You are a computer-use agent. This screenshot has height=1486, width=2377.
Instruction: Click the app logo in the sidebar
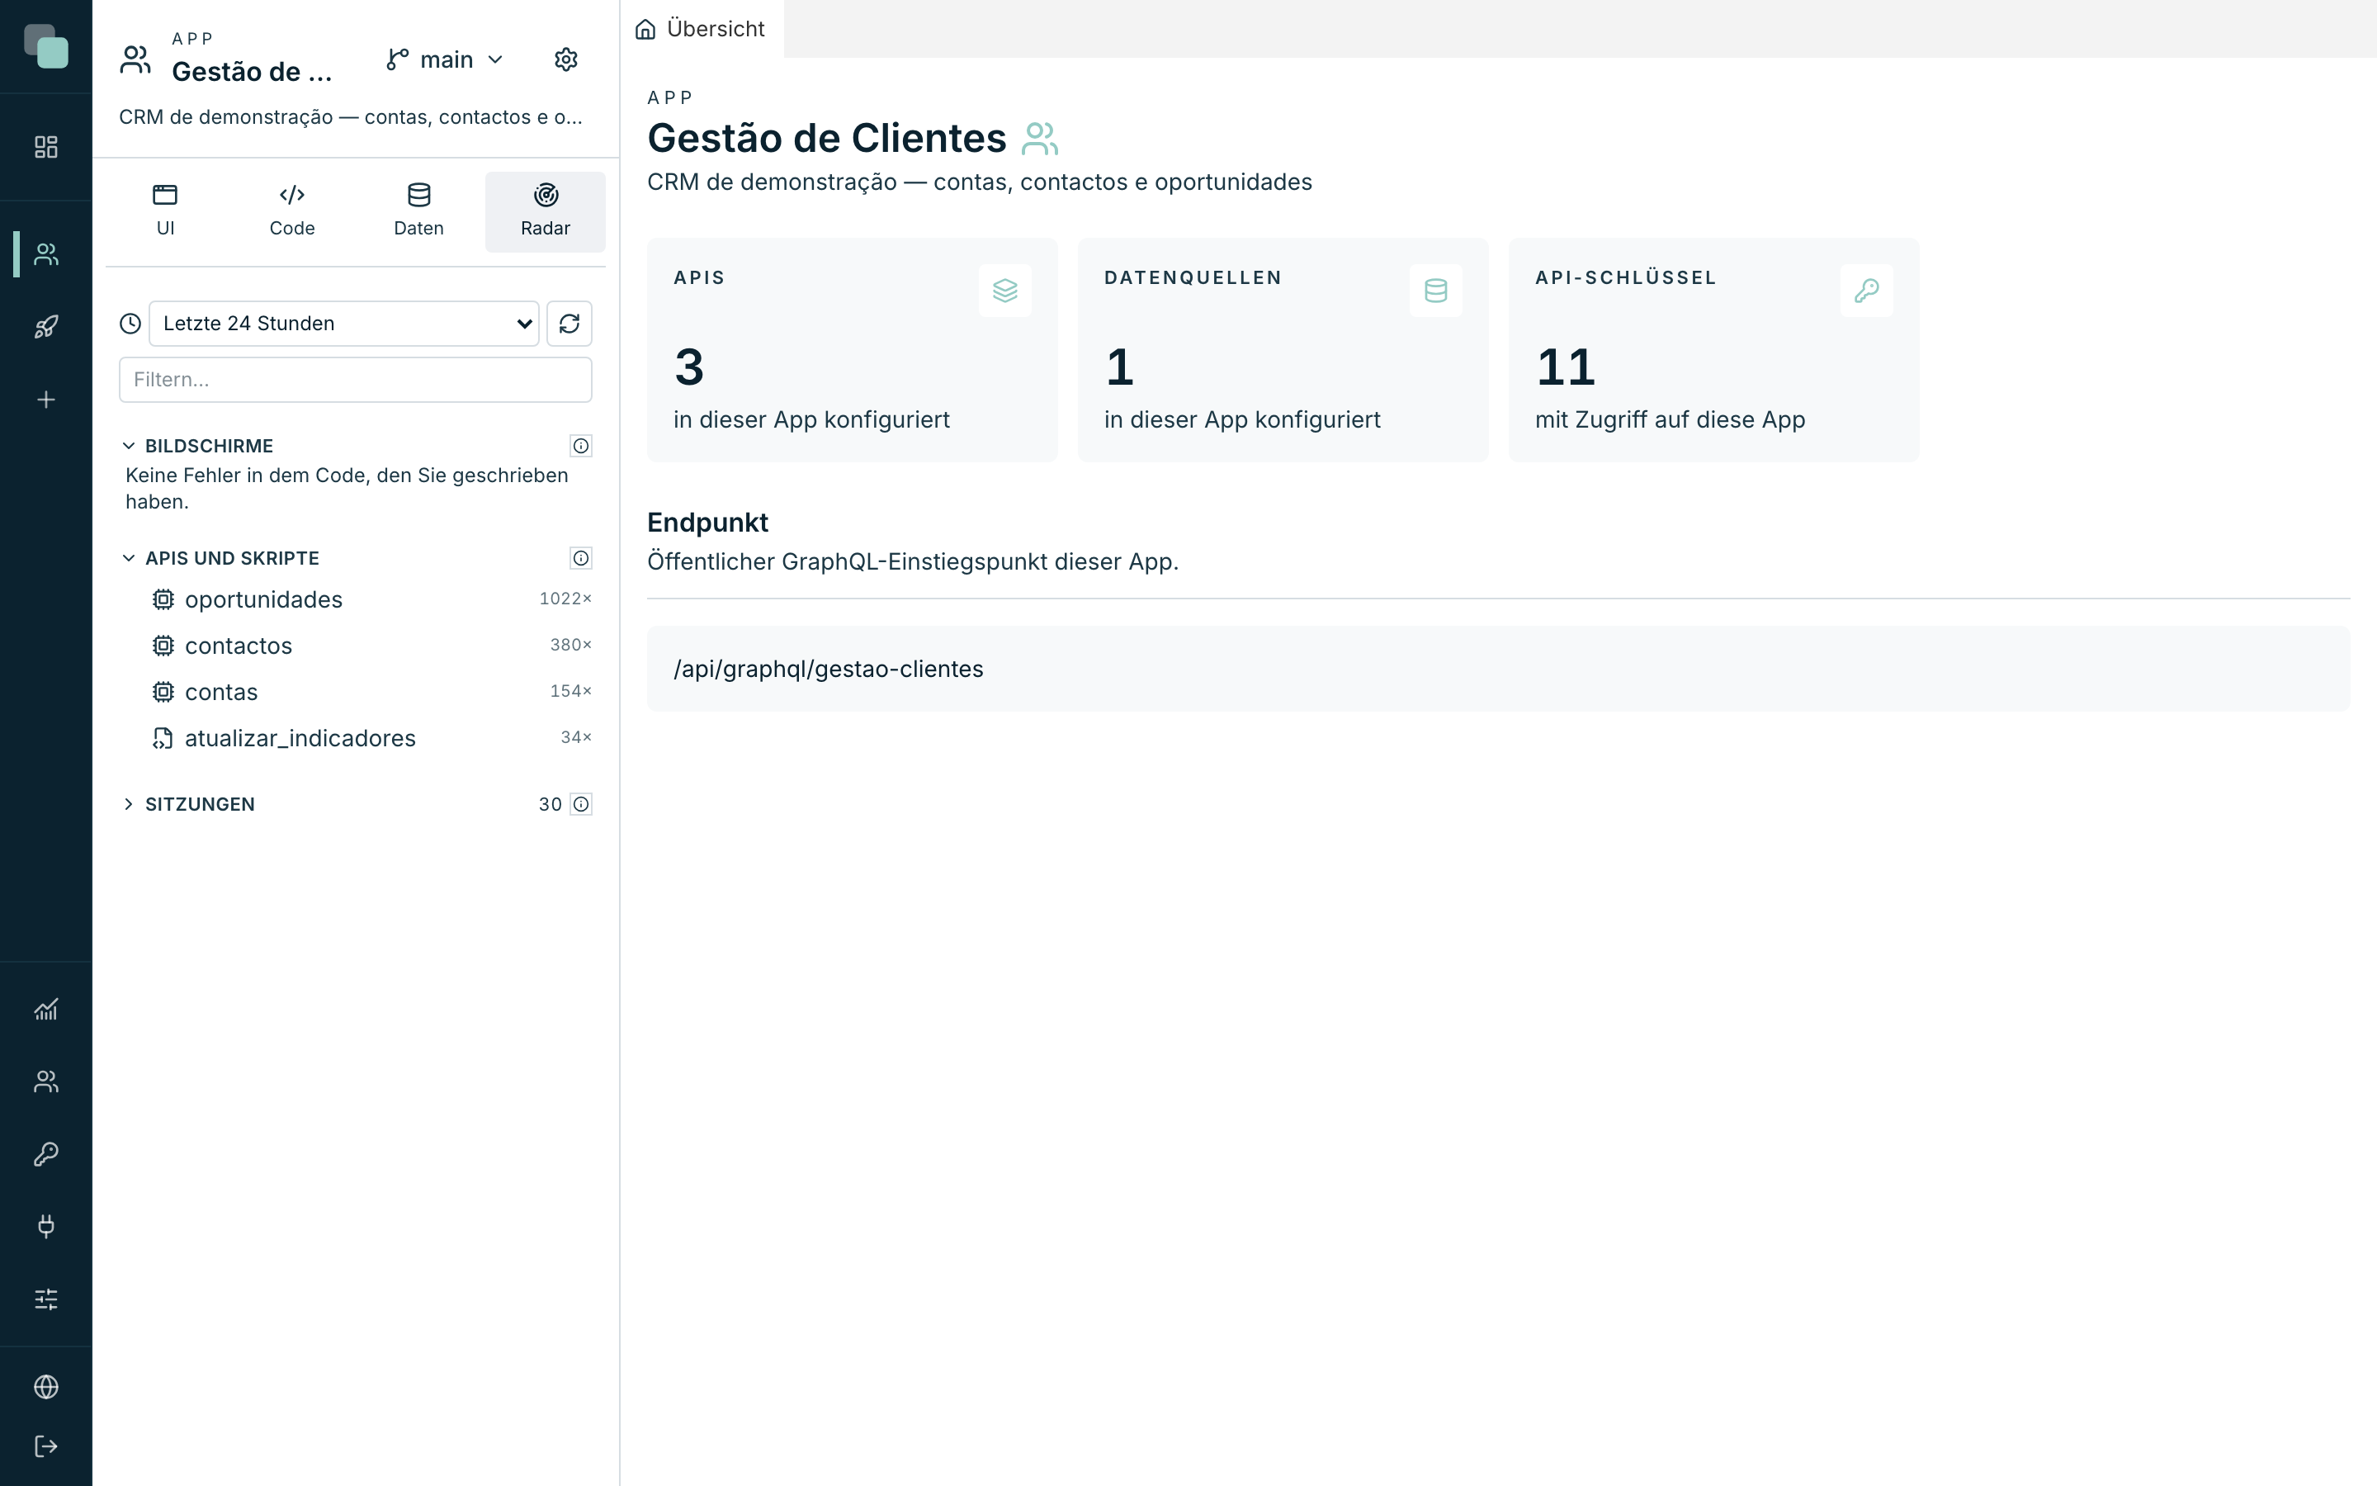point(46,46)
